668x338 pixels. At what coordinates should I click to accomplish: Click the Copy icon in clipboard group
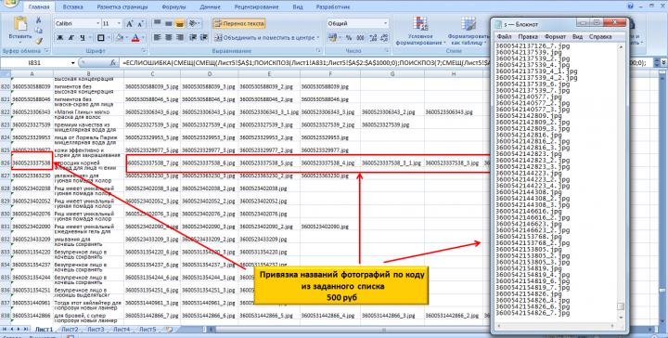point(38,31)
